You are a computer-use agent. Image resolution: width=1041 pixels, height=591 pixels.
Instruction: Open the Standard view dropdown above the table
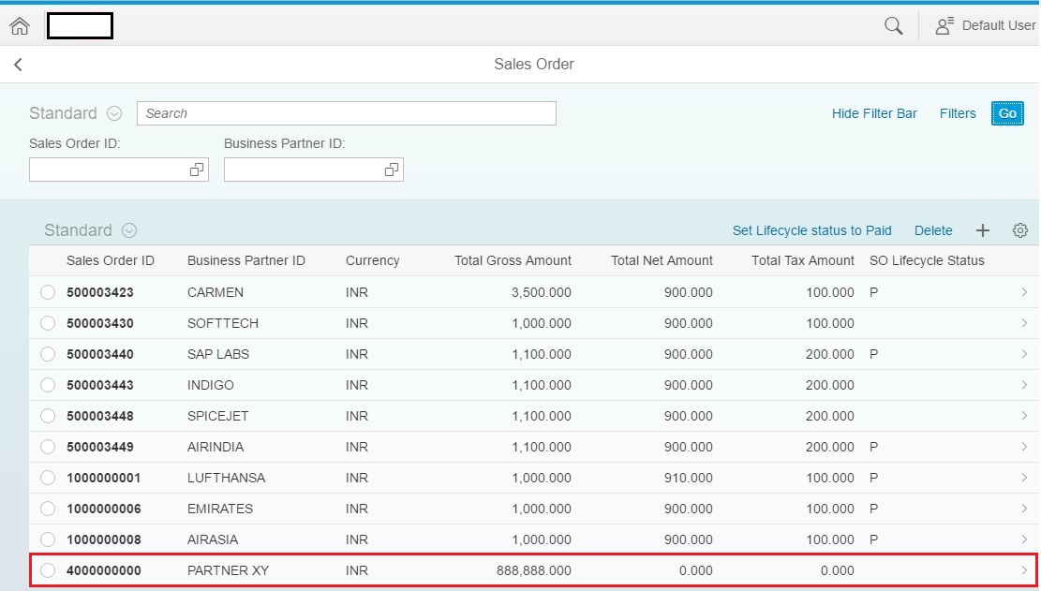pos(128,229)
